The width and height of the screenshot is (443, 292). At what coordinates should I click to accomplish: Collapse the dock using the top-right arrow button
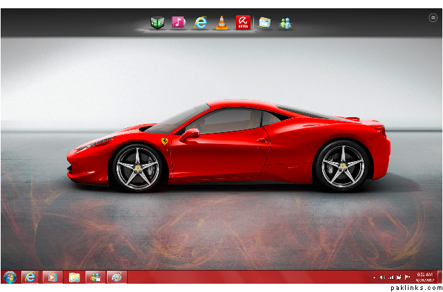433,17
